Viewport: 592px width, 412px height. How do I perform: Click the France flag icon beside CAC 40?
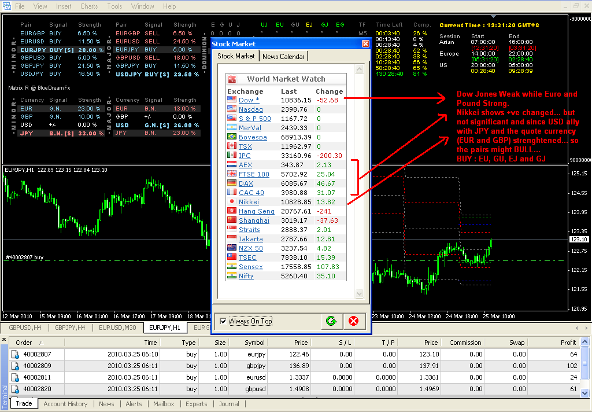[x=232, y=192]
